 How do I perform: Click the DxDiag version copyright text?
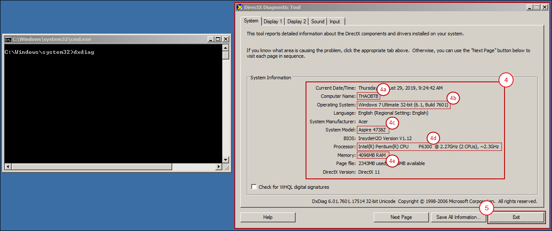(425, 201)
